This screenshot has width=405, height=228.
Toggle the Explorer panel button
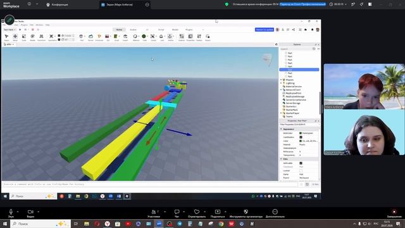[x=182, y=37]
